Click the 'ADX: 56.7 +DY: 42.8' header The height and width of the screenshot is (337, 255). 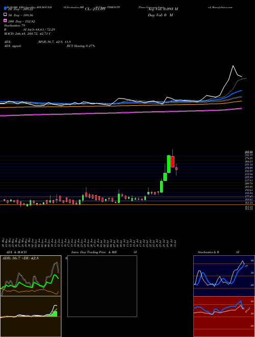20,258
